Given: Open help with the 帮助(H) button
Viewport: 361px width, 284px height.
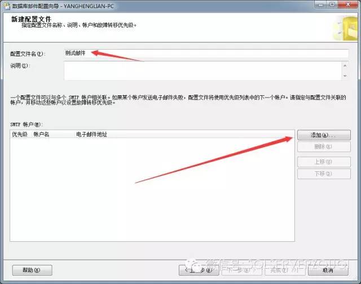Looking at the screenshot, I should tap(32, 270).
